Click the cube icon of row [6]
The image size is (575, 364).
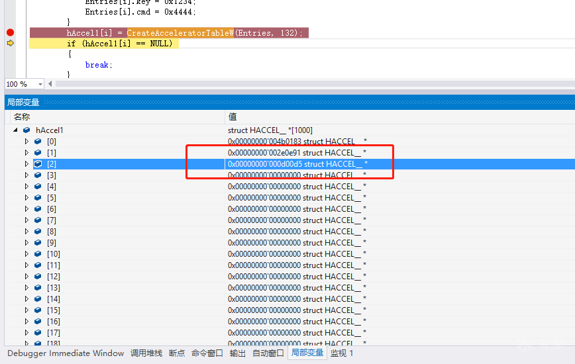pos(38,208)
